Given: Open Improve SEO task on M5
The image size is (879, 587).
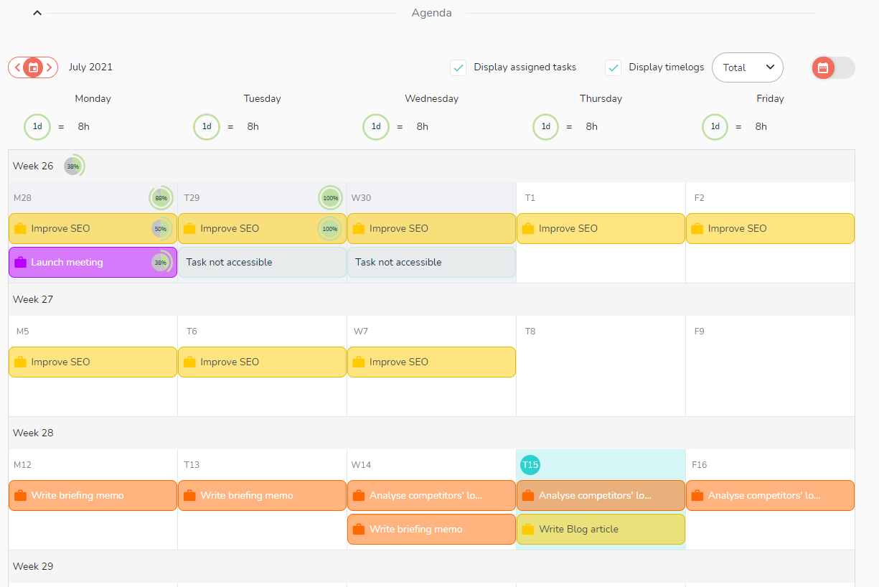Looking at the screenshot, I should (x=93, y=362).
